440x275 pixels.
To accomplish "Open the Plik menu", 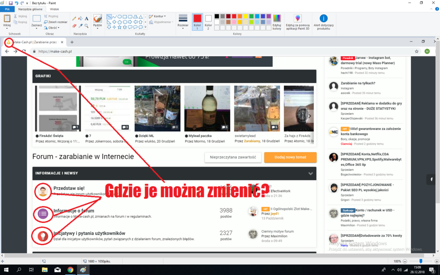I will click(7, 8).
